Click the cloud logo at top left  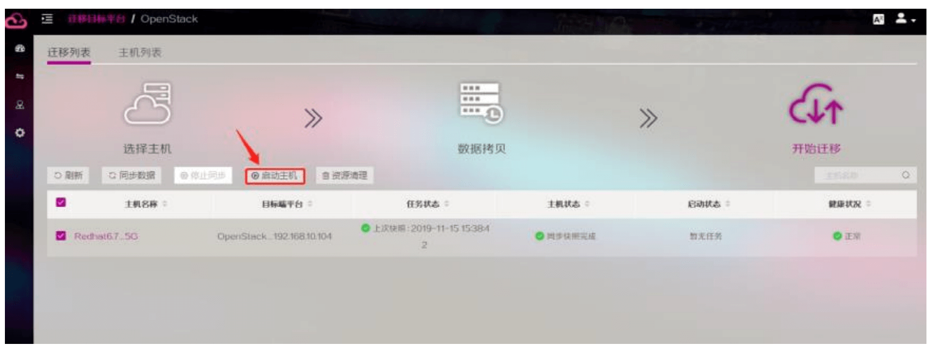click(x=16, y=21)
